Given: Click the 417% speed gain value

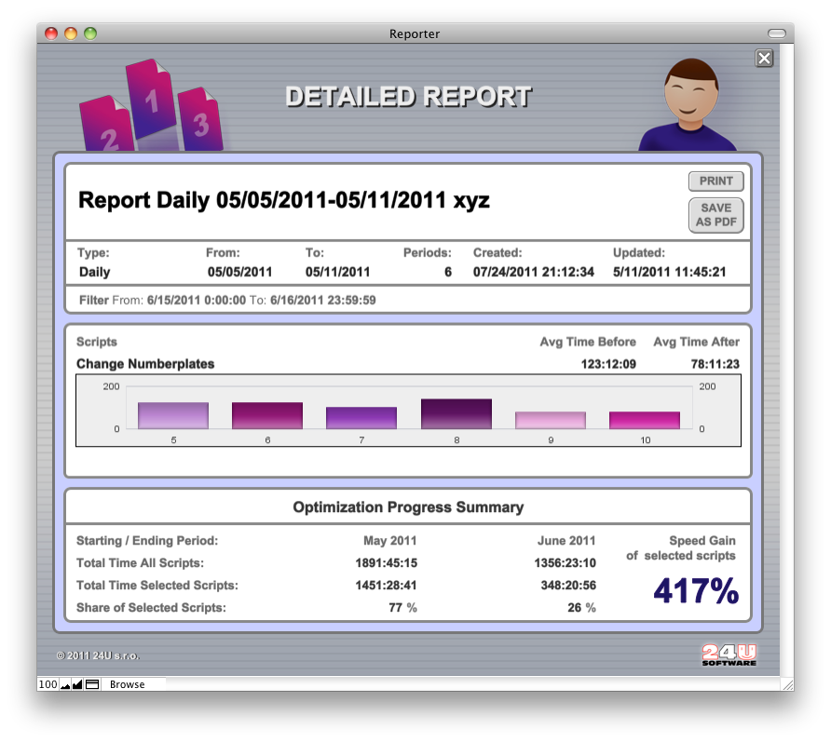Looking at the screenshot, I should point(695,591).
